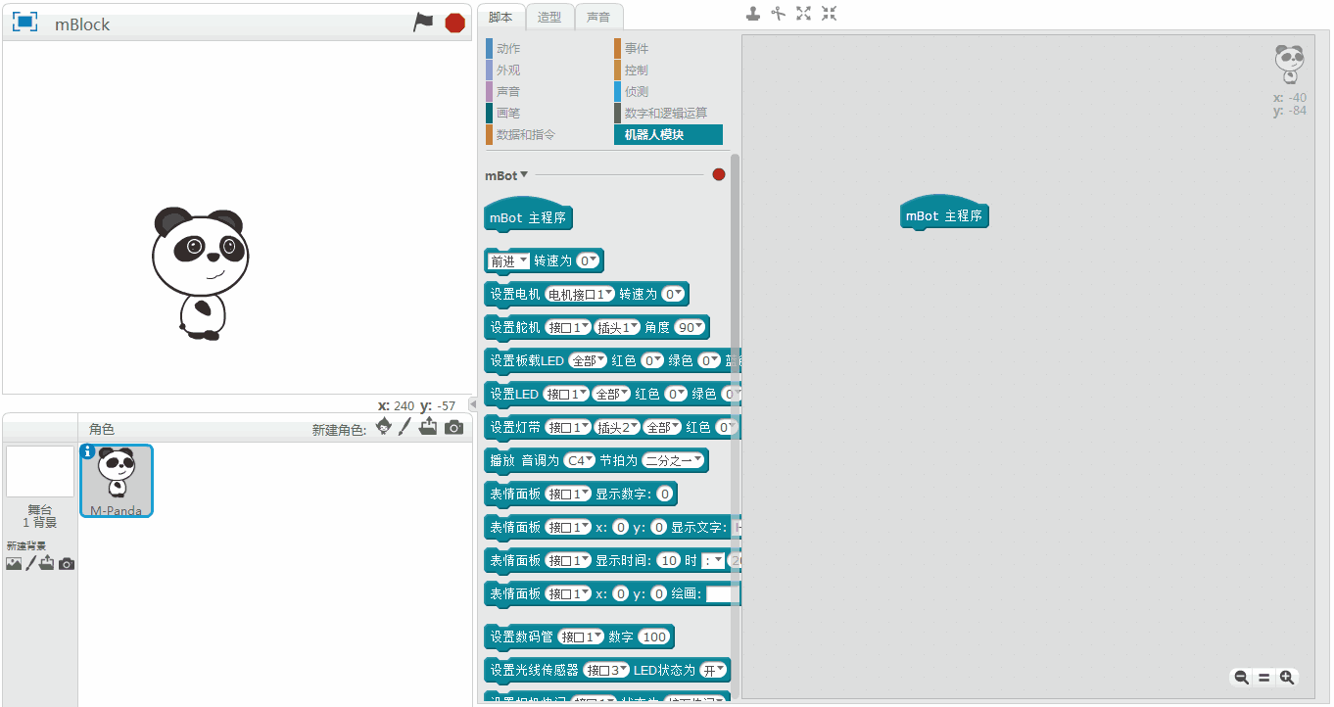Open 插头1 dropdown in 设置舵机 block
Screen dimensions: 1334x707
click(617, 327)
